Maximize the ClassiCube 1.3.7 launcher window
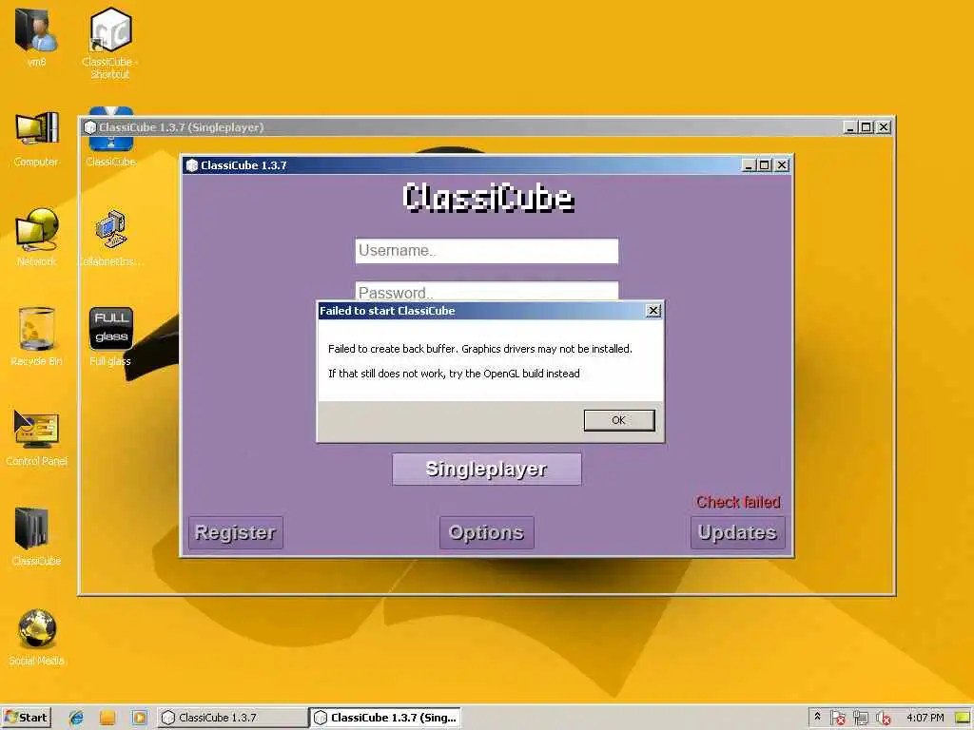The height and width of the screenshot is (730, 974). coord(765,165)
